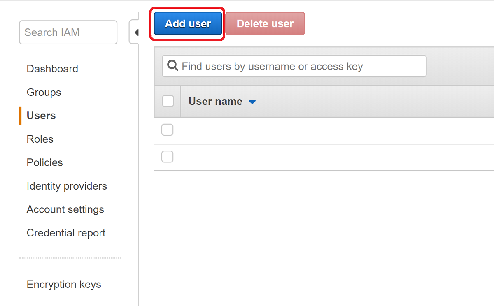Image resolution: width=494 pixels, height=306 pixels.
Task: Select all users header checkbox
Action: [168, 101]
